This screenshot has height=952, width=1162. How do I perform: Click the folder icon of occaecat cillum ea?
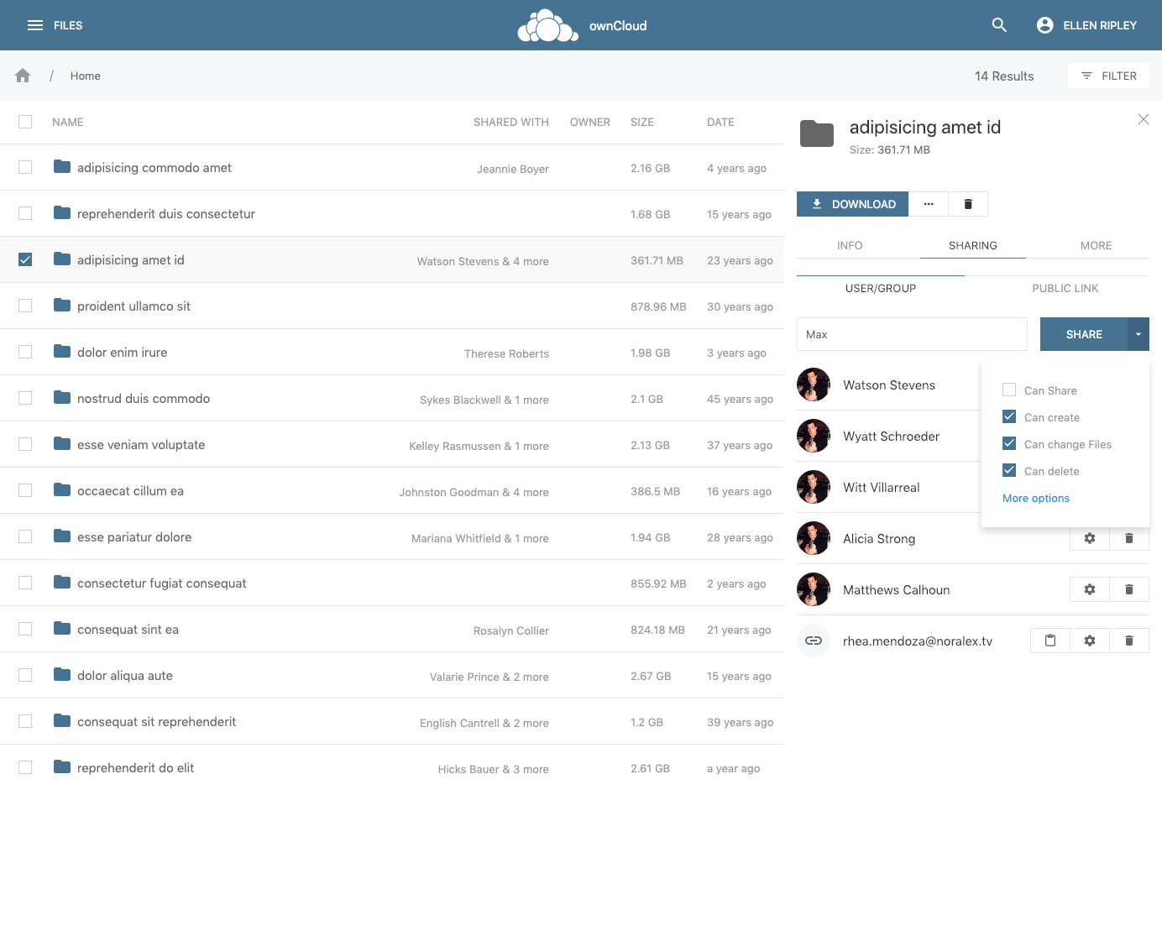point(62,490)
